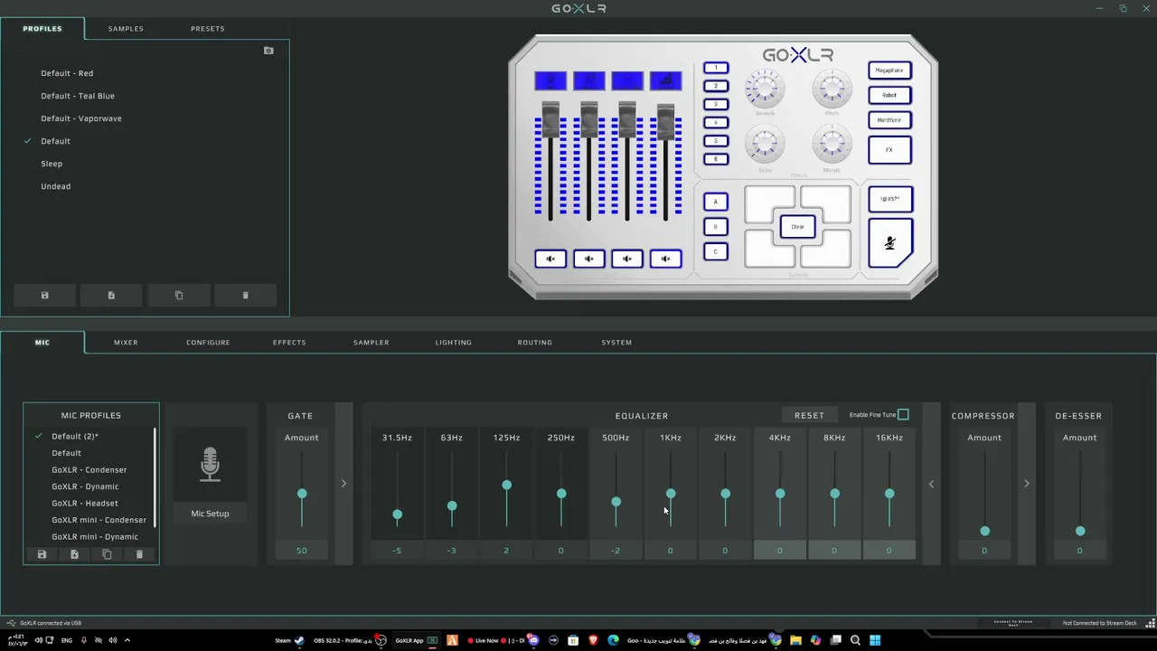Toggle the Megaphone effect button
Image resolution: width=1157 pixels, height=651 pixels.
[889, 71]
